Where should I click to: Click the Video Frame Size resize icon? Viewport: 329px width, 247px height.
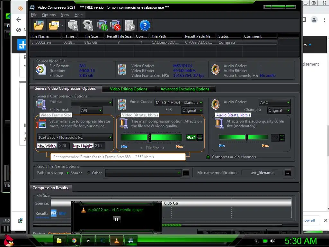point(41,124)
